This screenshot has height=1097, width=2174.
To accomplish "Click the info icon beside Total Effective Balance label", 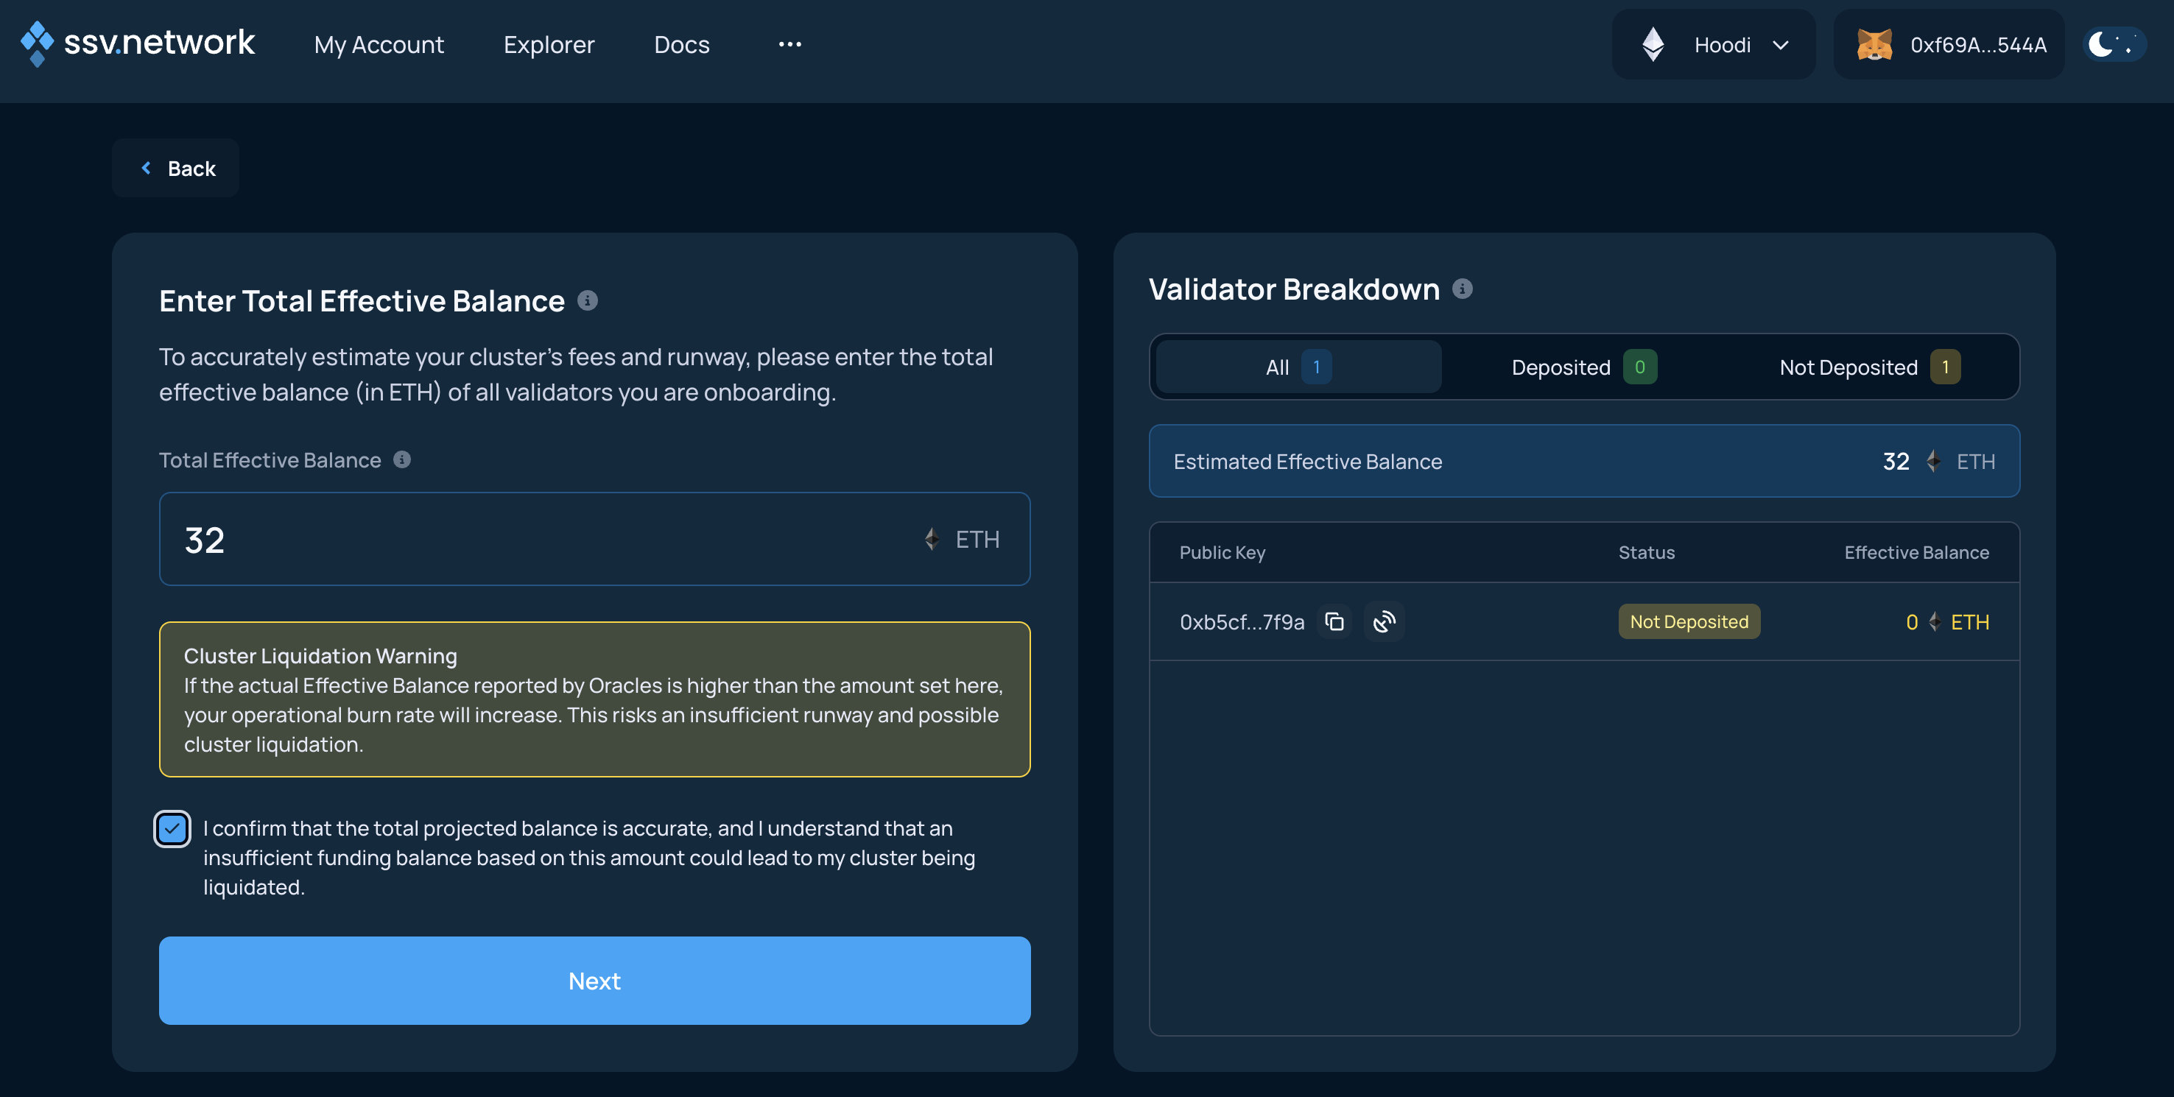I will pyautogui.click(x=403, y=460).
